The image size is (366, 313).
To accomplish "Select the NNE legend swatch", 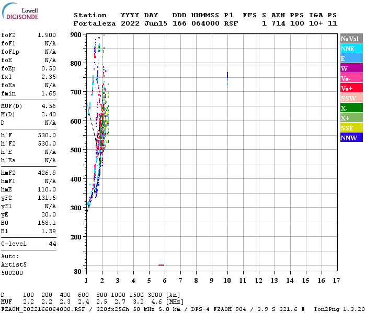I will pos(351,49).
